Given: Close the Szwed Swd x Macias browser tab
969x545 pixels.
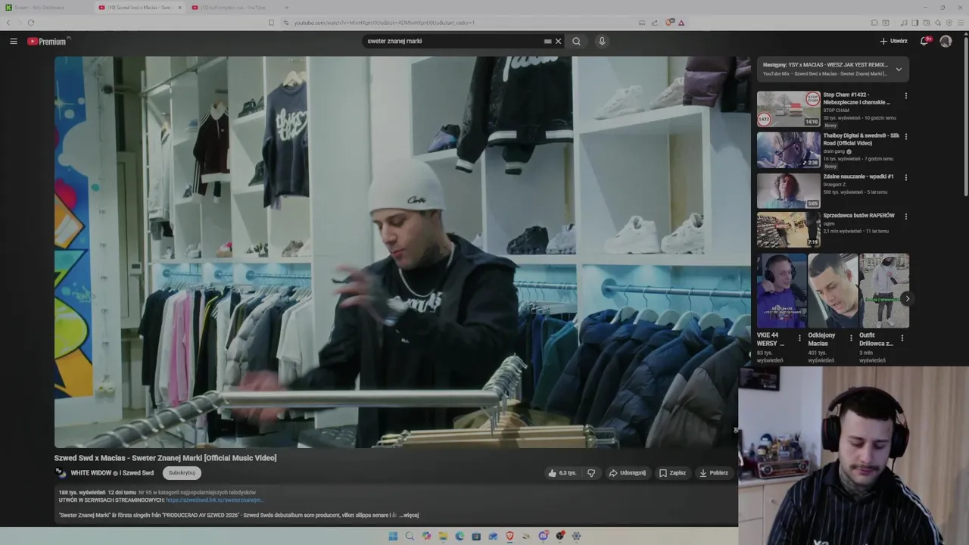Looking at the screenshot, I should [x=180, y=8].
